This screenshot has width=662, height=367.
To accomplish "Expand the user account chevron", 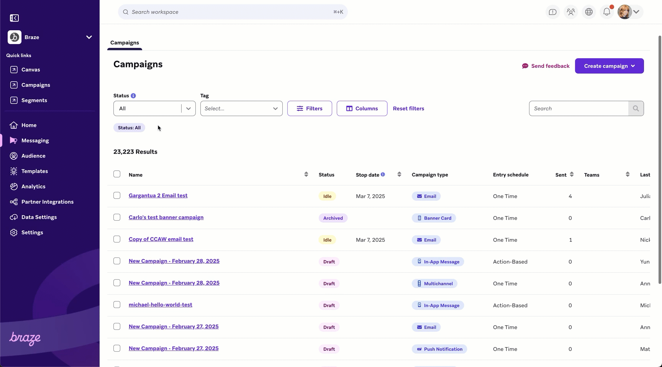I will point(636,12).
